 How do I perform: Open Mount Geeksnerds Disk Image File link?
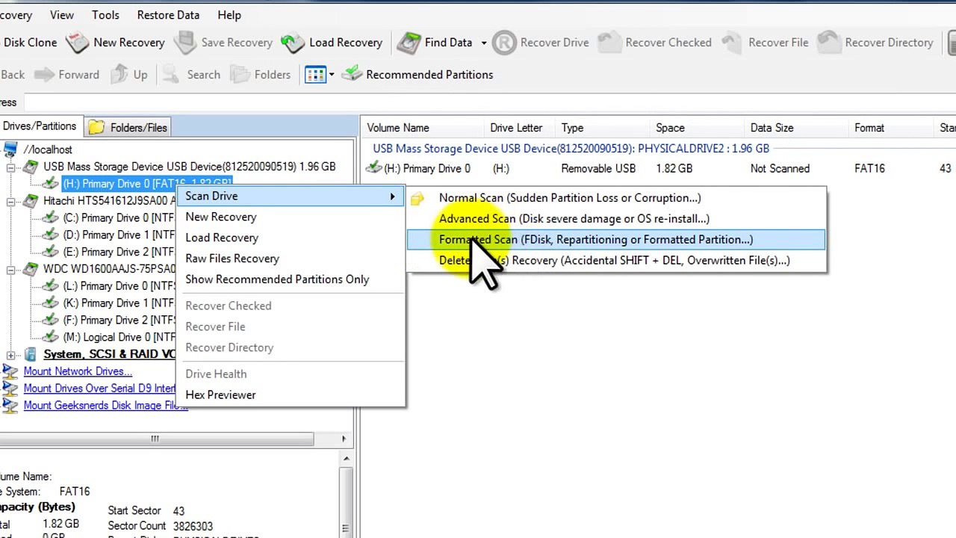105,406
